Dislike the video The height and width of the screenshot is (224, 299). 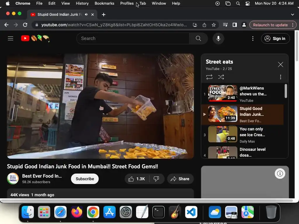[157, 179]
